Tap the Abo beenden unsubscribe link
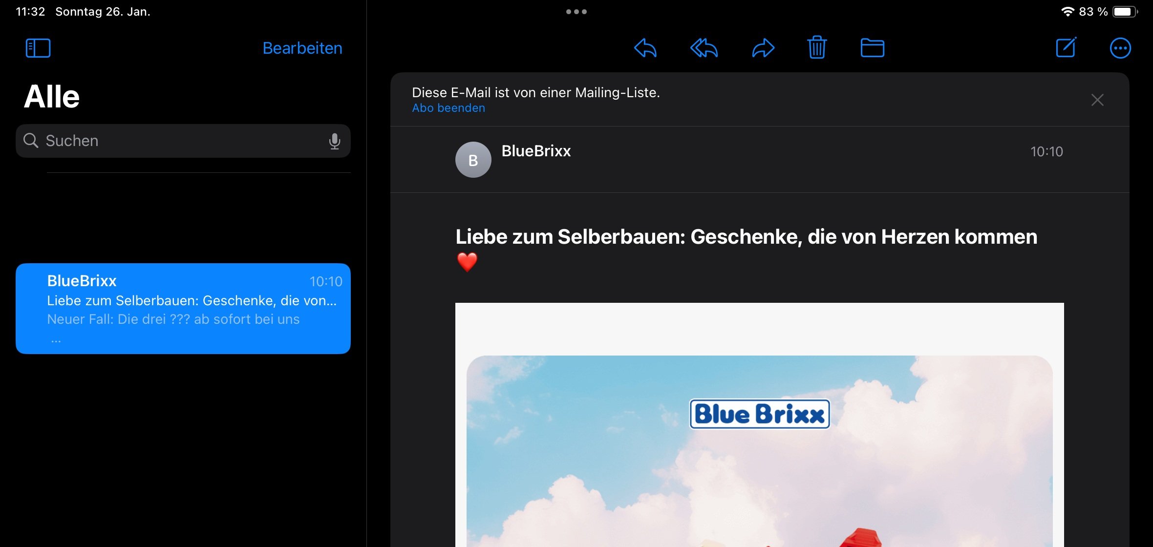1153x547 pixels. [448, 108]
